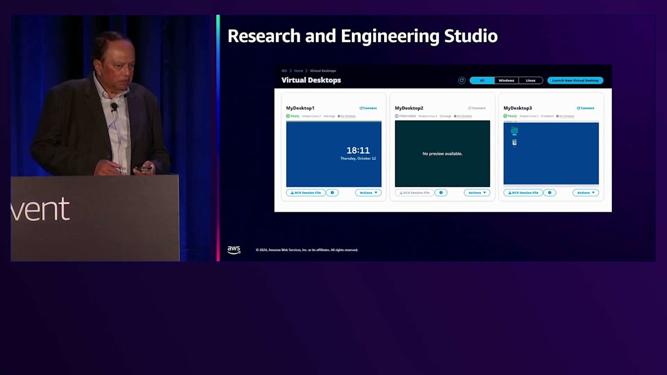667x375 pixels.
Task: Click the disabled Connect link on MyDesktop2
Action: click(477, 108)
